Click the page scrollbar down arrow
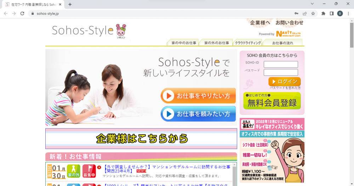 [x=352, y=184]
